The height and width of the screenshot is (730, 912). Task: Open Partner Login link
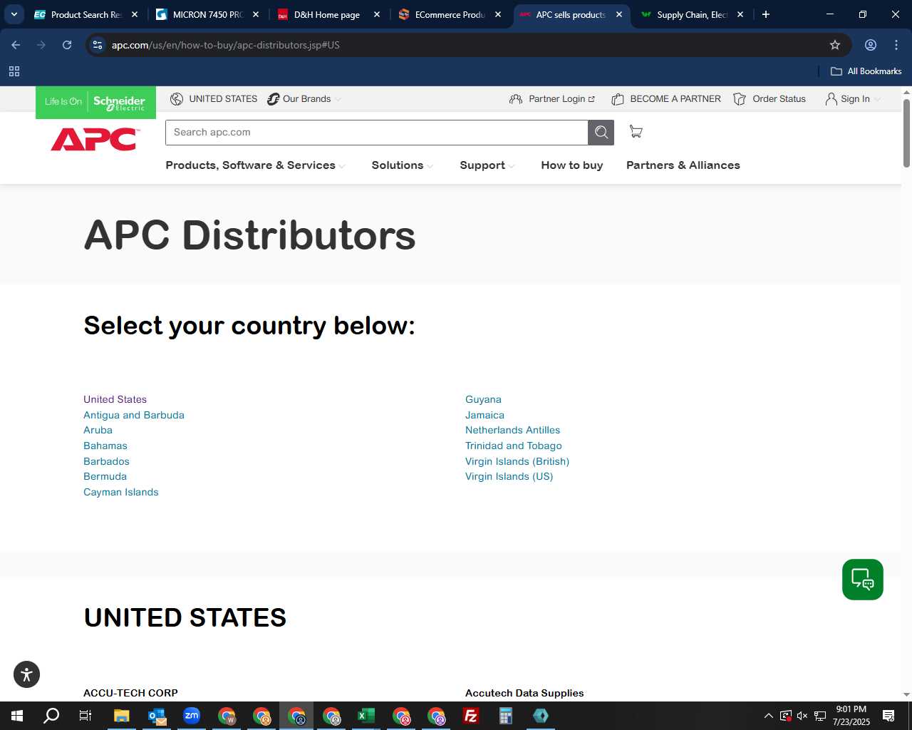pyautogui.click(x=552, y=99)
